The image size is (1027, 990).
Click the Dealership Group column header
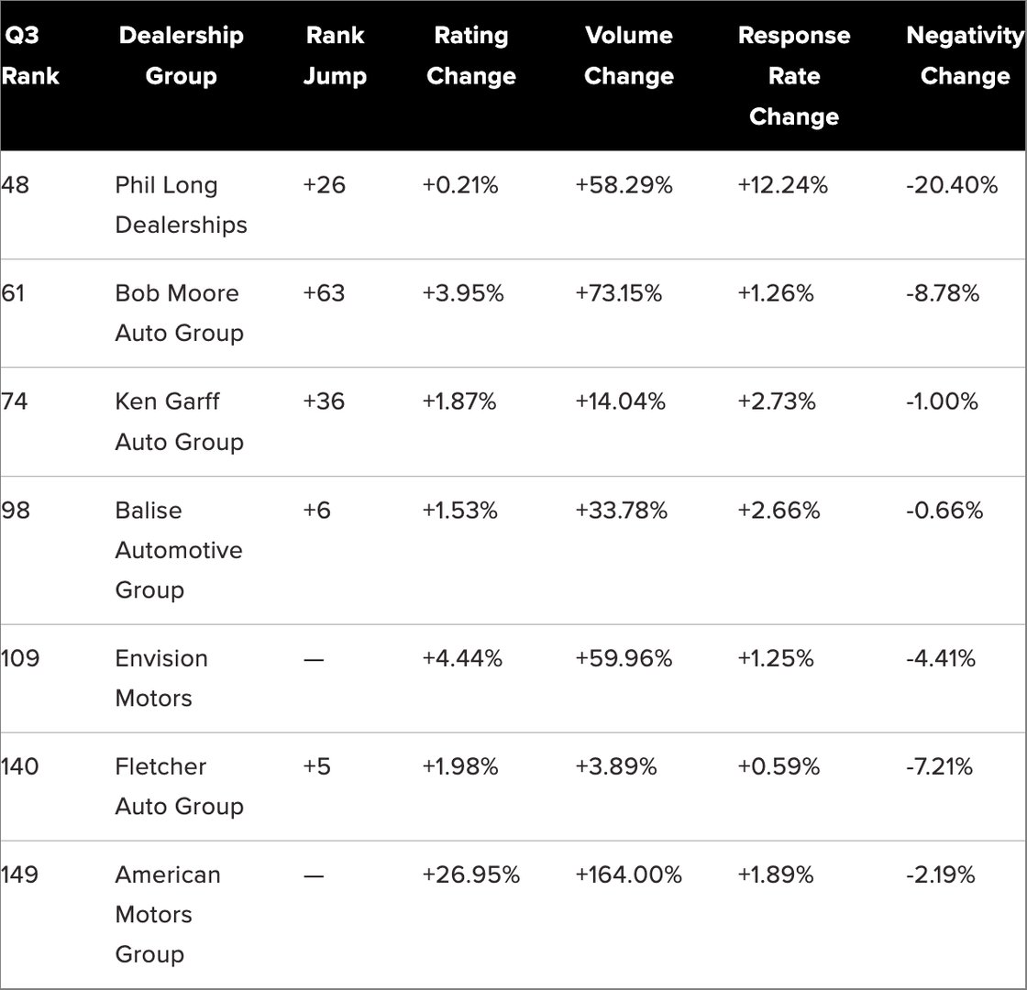tap(181, 56)
